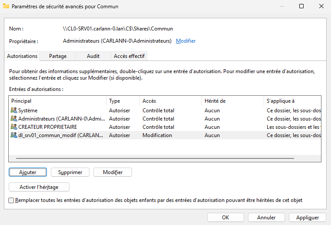Click the folder icon in the title bar
The image size is (331, 225).
[x=6, y=6]
